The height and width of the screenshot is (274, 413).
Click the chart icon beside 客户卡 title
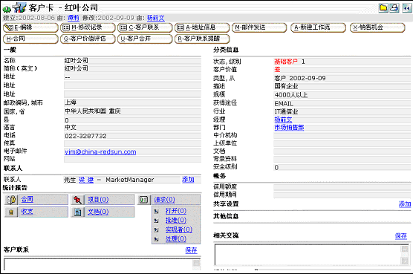pyautogui.click(x=19, y=7)
